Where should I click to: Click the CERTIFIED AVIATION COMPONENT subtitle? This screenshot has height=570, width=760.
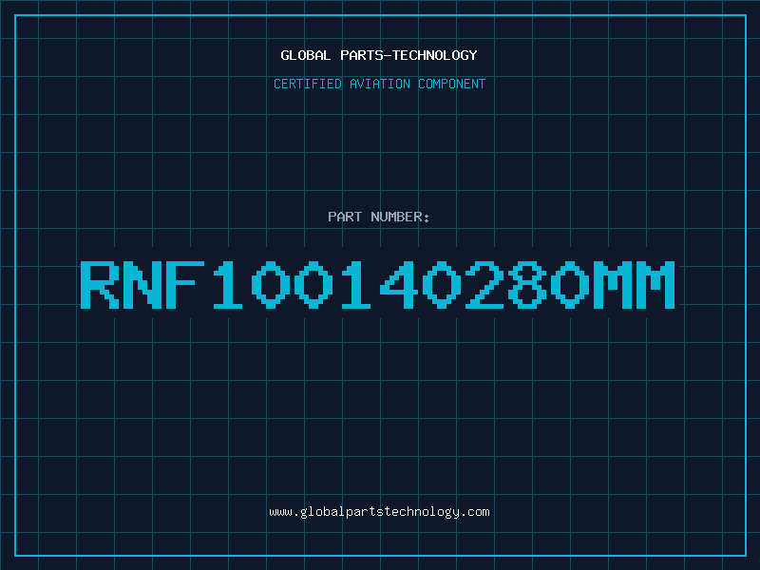(379, 84)
